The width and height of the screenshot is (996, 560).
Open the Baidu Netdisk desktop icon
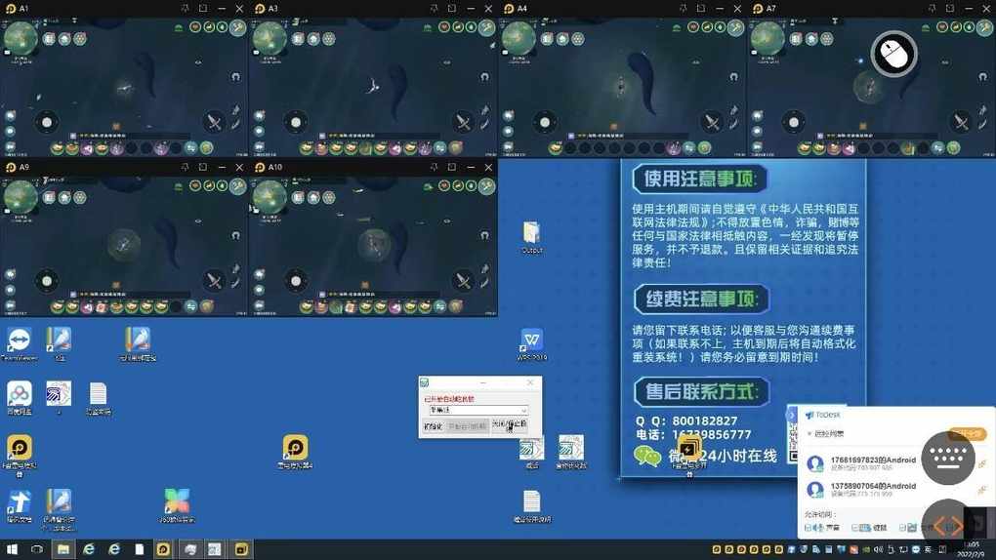pyautogui.click(x=20, y=398)
